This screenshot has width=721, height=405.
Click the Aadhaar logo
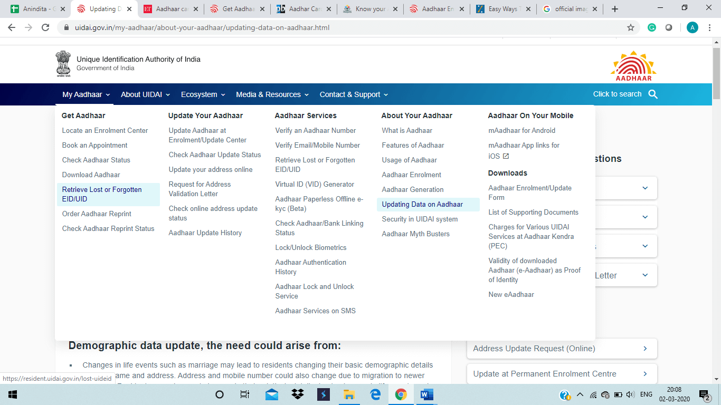(x=633, y=66)
